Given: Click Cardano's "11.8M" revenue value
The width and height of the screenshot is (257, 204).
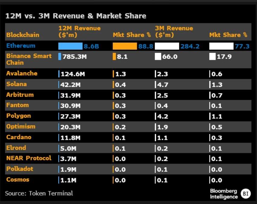Looking at the screenshot, I should point(70,138).
